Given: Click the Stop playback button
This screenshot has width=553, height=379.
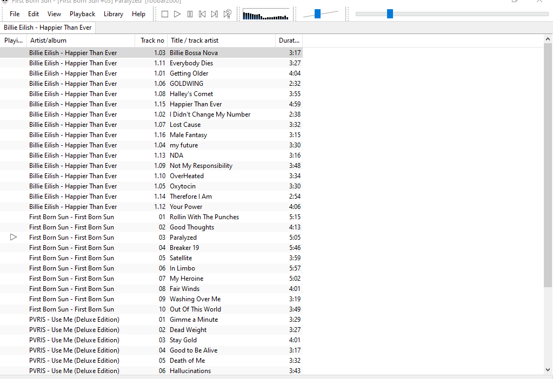Looking at the screenshot, I should click(165, 14).
